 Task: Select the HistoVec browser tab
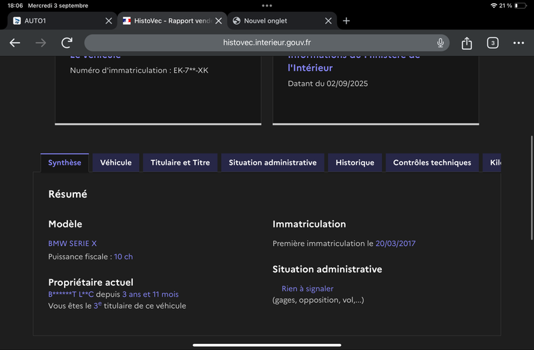coord(172,21)
